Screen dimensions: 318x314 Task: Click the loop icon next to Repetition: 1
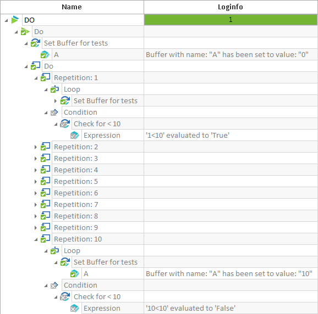(x=45, y=77)
